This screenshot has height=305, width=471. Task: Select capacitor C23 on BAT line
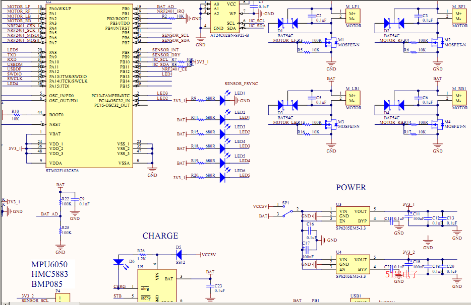[210, 286]
